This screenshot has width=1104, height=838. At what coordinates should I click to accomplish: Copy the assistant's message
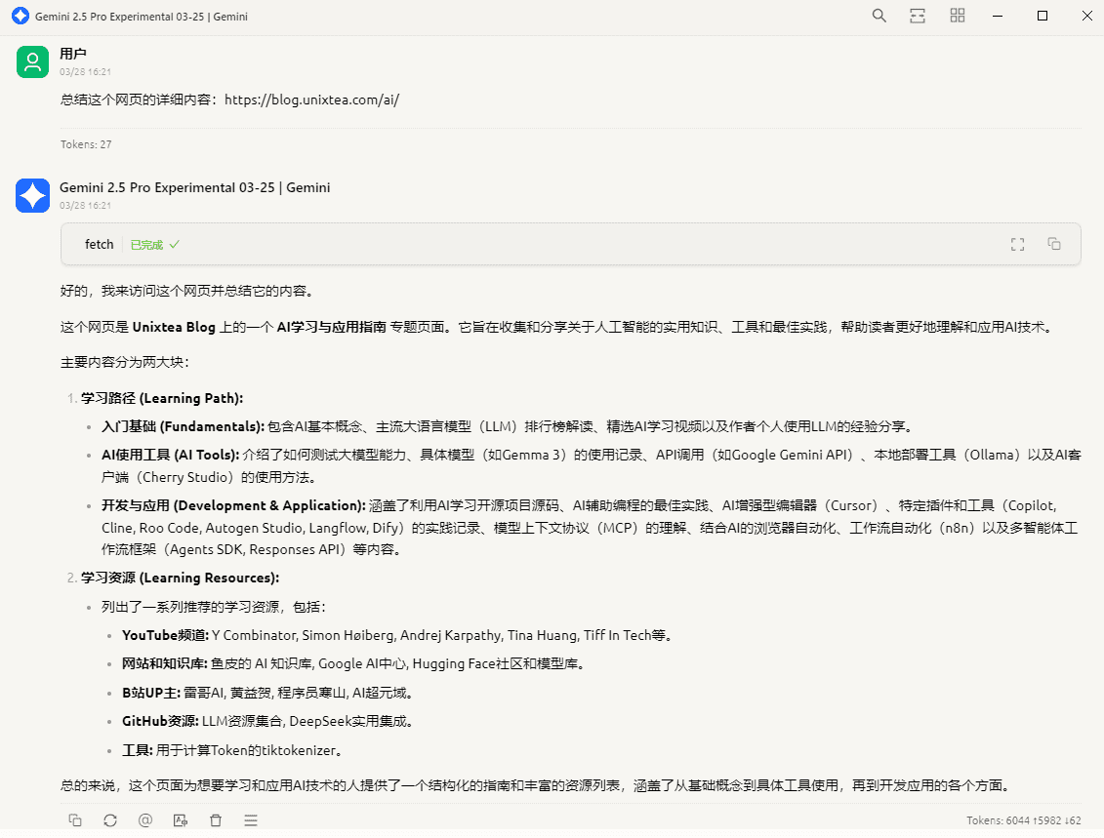pos(75,820)
